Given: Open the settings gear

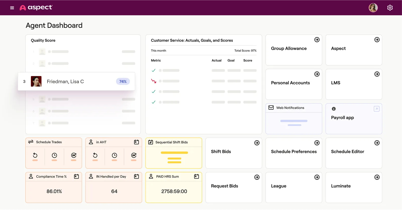Looking at the screenshot, I should [390, 8].
